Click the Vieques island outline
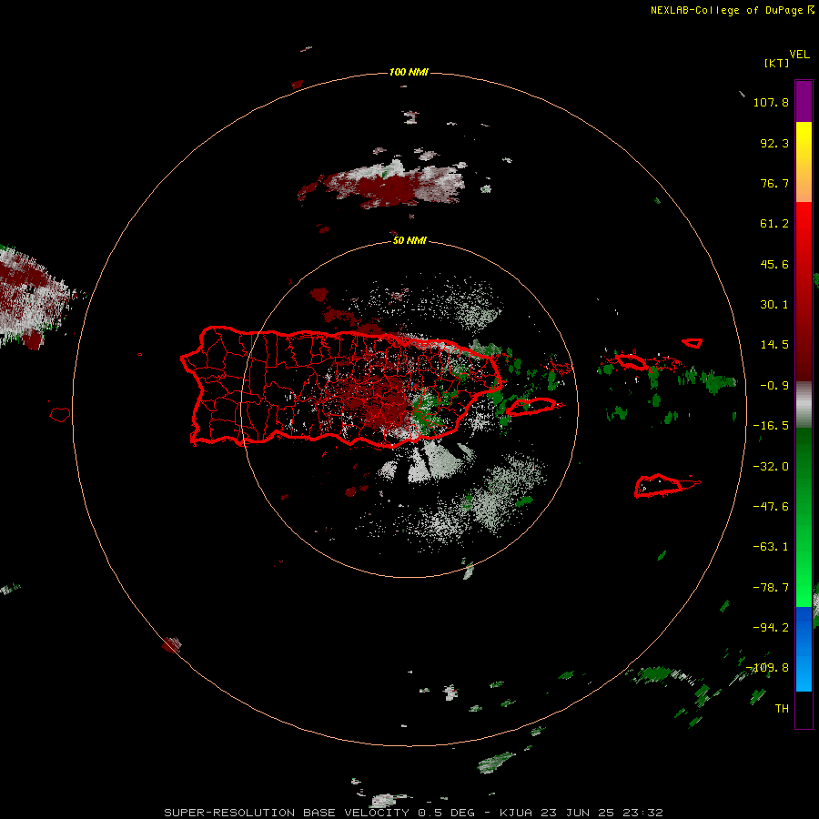 (x=532, y=407)
